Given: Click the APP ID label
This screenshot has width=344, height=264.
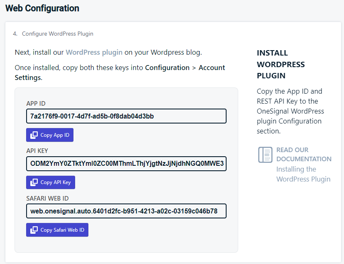Looking at the screenshot, I should (36, 104).
